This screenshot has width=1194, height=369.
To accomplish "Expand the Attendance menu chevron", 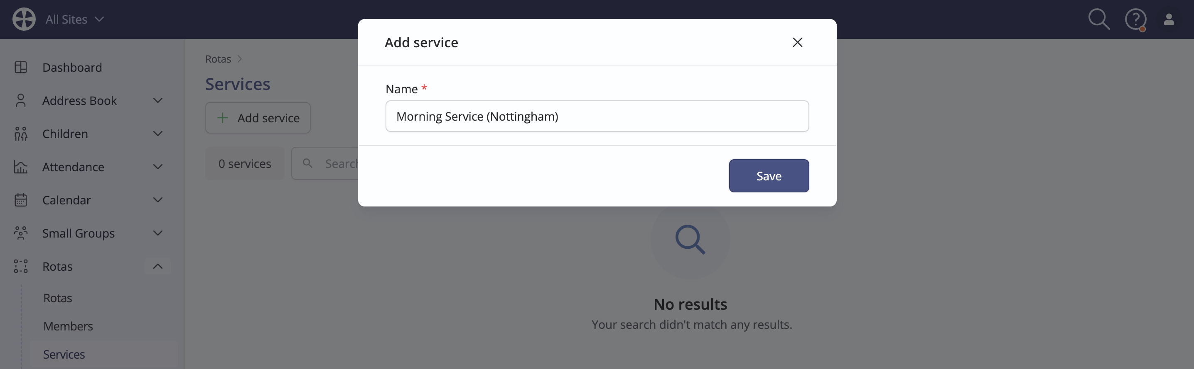I will click(157, 167).
